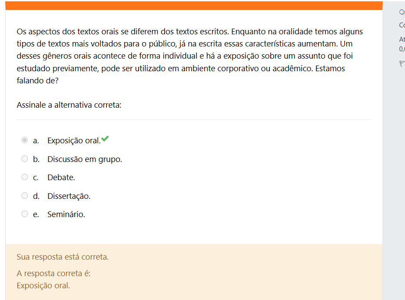Mark the radio button for option e
Screen dimensions: 405x300
click(25, 214)
